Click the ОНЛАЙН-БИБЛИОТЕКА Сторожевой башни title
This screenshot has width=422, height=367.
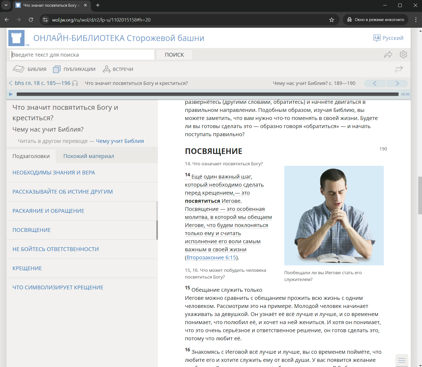[119, 38]
